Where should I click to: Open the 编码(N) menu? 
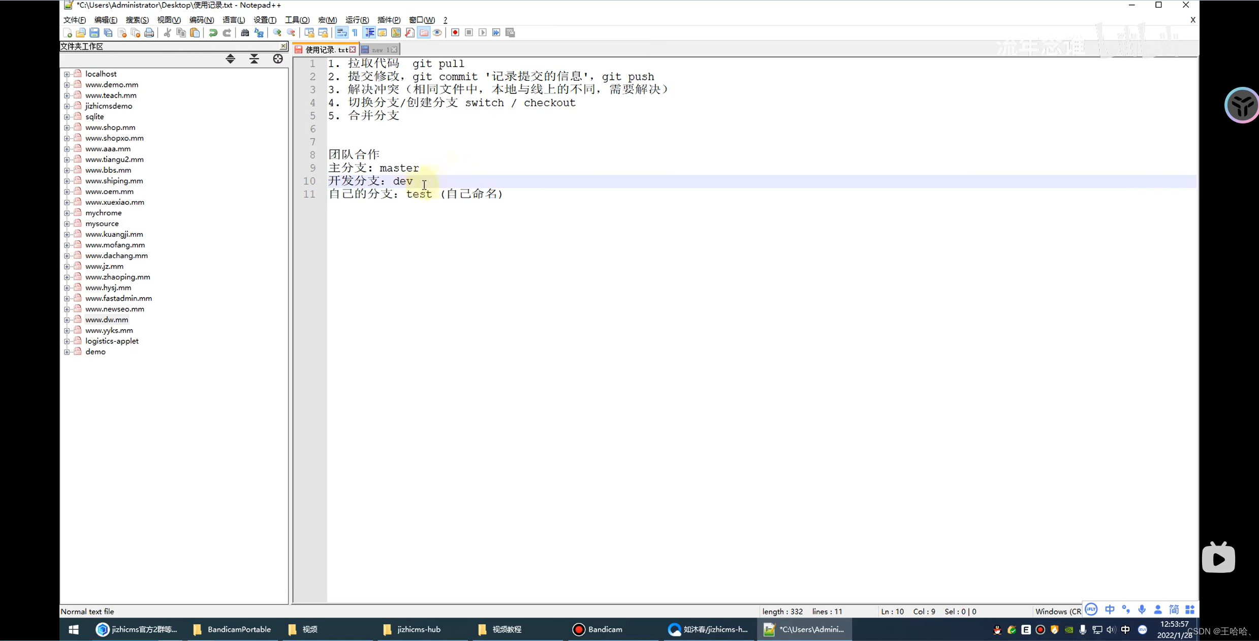tap(202, 20)
